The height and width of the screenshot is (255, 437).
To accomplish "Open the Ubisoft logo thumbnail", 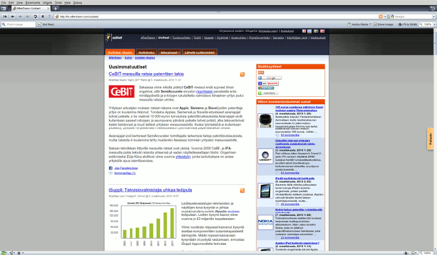I will coord(266,156).
